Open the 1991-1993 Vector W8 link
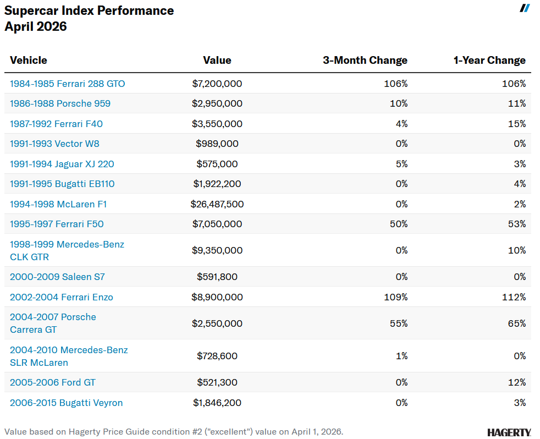The width and height of the screenshot is (540, 439). [54, 144]
